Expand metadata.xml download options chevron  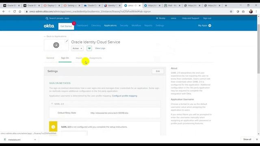point(35,140)
